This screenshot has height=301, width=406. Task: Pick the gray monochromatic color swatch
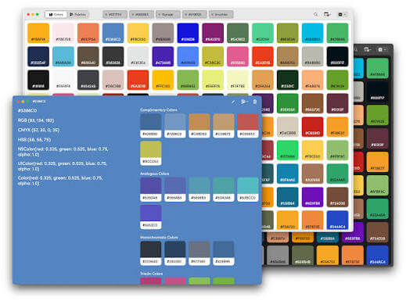click(x=199, y=253)
